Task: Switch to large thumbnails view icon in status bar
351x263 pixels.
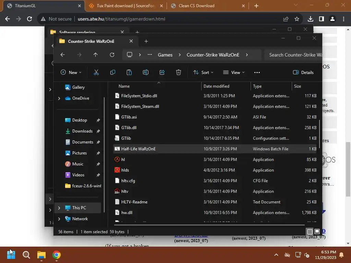Action: (317, 231)
